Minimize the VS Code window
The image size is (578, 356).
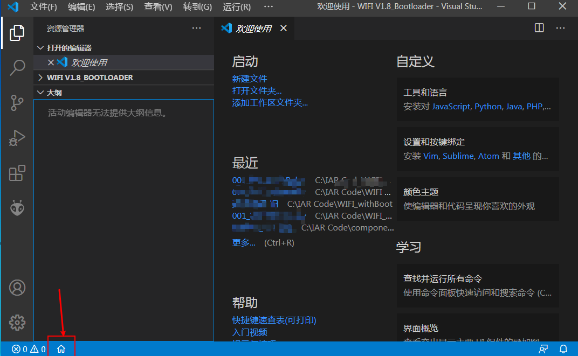[x=501, y=6]
